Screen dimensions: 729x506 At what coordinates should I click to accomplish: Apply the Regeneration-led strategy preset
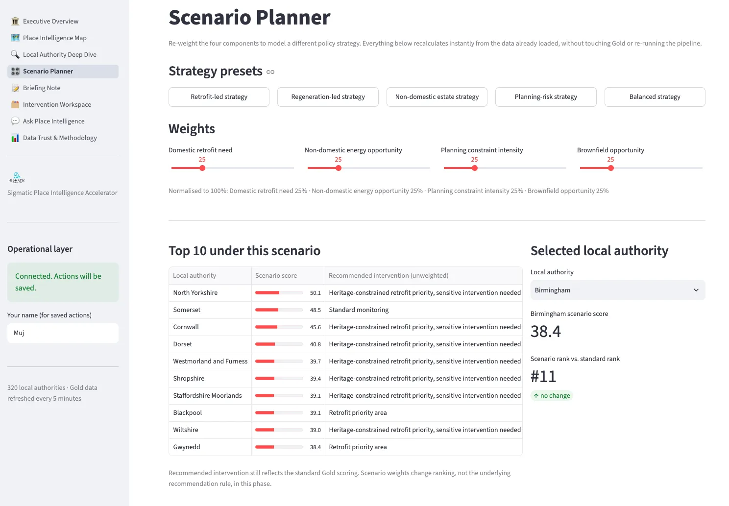328,97
